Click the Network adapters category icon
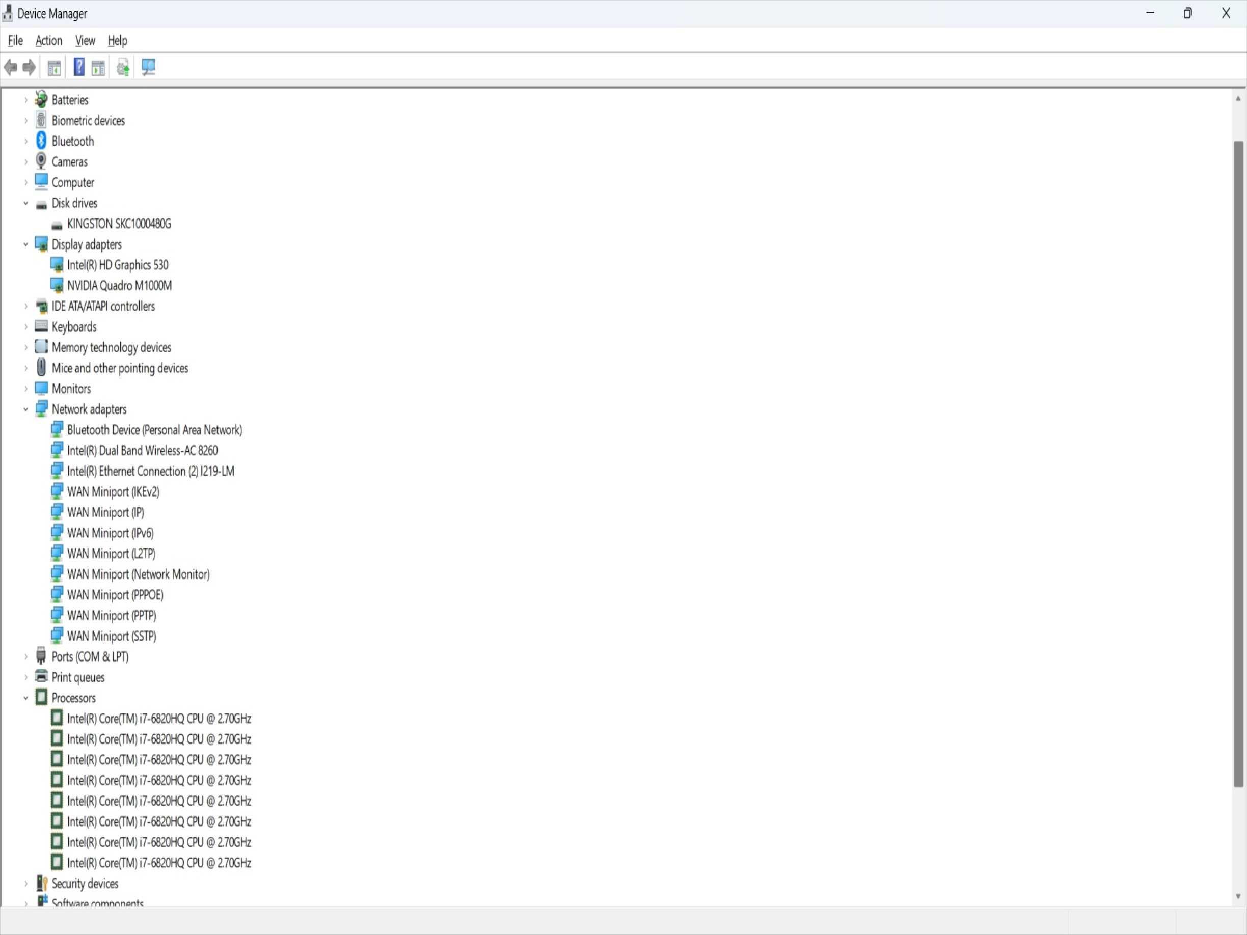The height and width of the screenshot is (935, 1247). (x=41, y=408)
